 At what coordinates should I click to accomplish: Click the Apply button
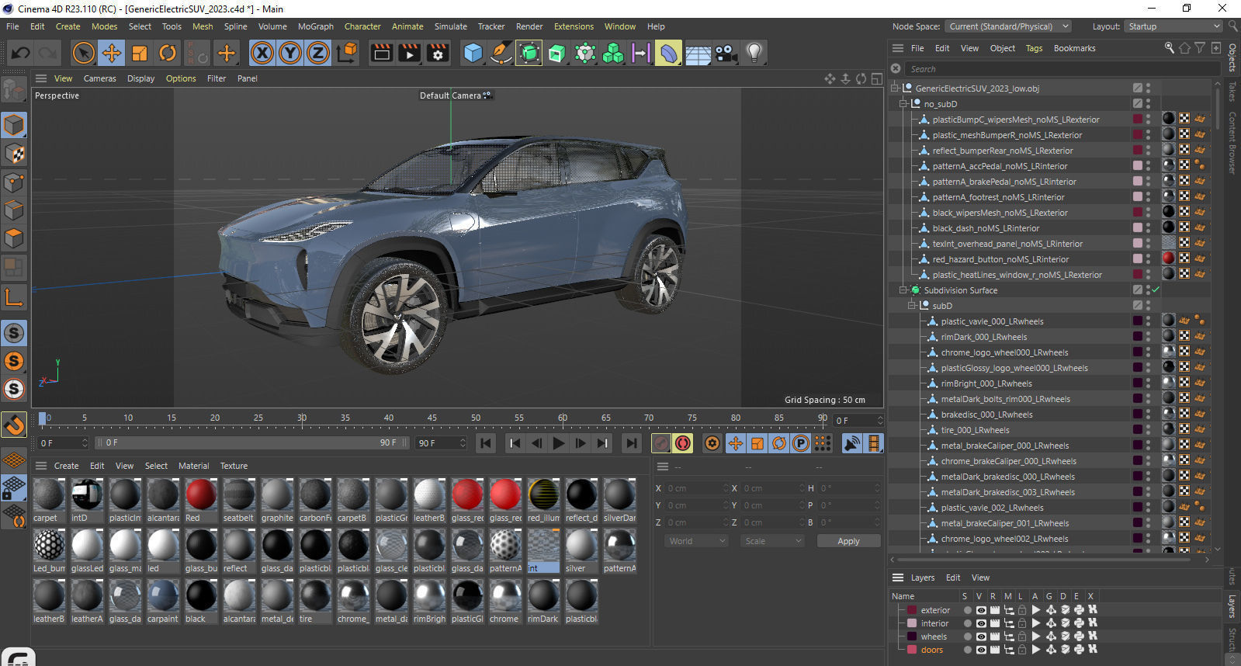pyautogui.click(x=848, y=541)
